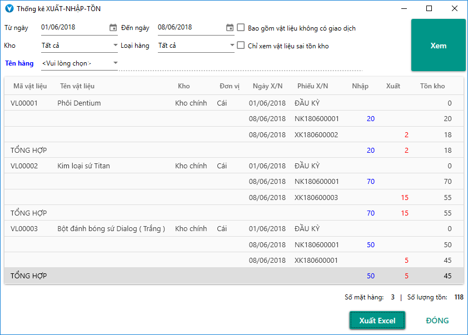Click ĐÓNG to close the report

point(437,321)
